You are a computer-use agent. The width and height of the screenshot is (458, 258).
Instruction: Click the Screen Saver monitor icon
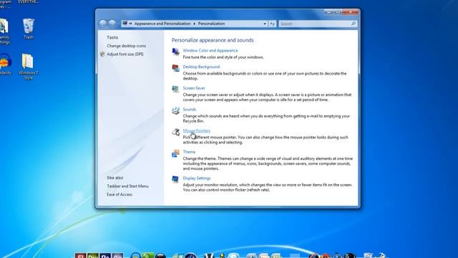pos(175,89)
